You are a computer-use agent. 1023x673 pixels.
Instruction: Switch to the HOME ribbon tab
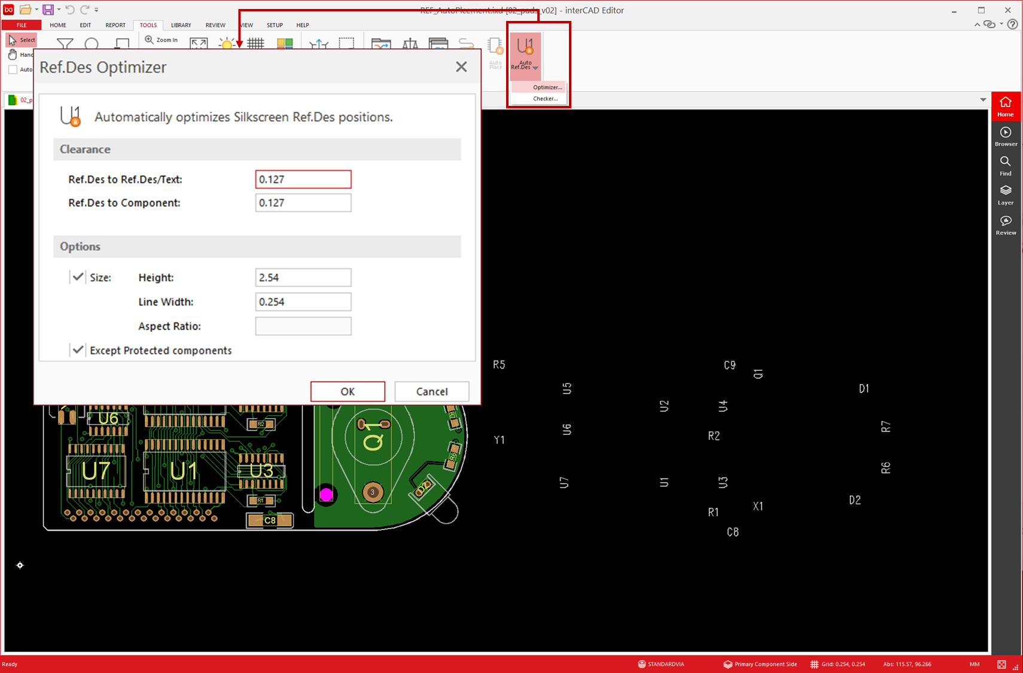(58, 25)
